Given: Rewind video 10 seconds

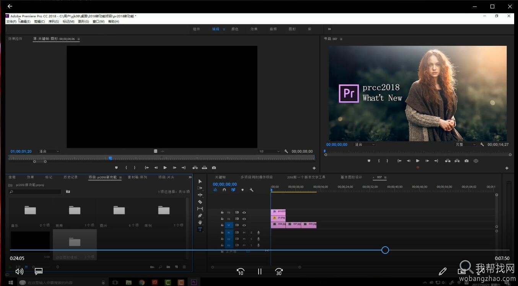Looking at the screenshot, I should (241, 271).
